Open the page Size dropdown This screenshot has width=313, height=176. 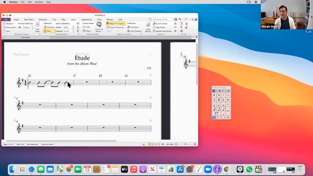[7, 31]
